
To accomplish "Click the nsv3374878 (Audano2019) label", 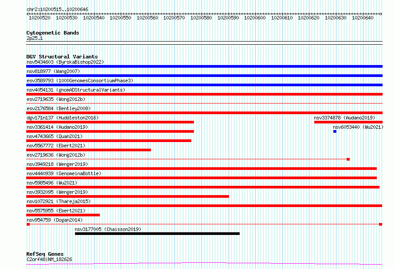I will point(344,118).
